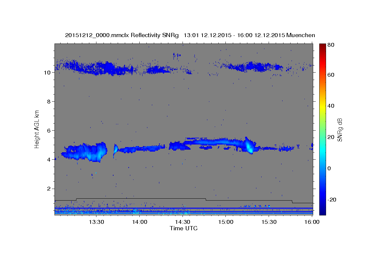
Task: Click the 16:00 time tick label
Action: [x=312, y=222]
